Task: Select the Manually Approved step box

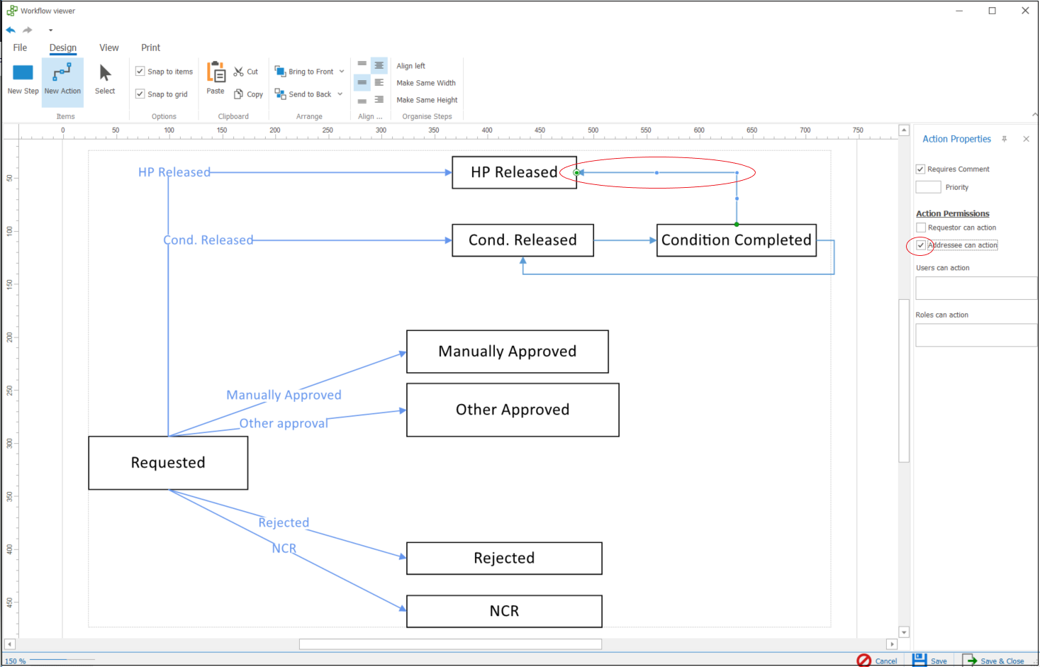Action: [508, 352]
